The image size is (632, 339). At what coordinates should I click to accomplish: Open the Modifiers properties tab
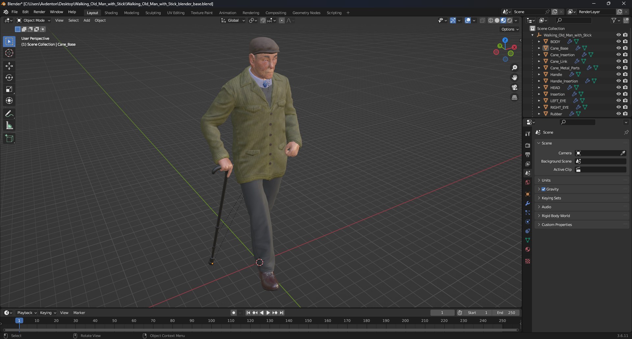pos(528,203)
